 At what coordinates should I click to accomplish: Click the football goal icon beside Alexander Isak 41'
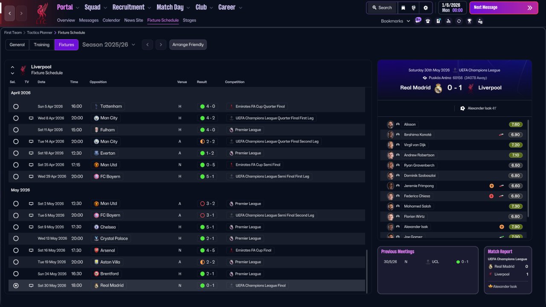point(462,108)
